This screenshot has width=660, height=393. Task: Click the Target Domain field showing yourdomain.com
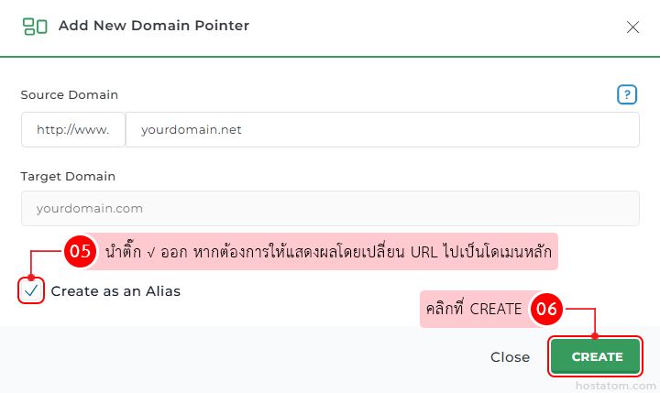click(x=330, y=208)
